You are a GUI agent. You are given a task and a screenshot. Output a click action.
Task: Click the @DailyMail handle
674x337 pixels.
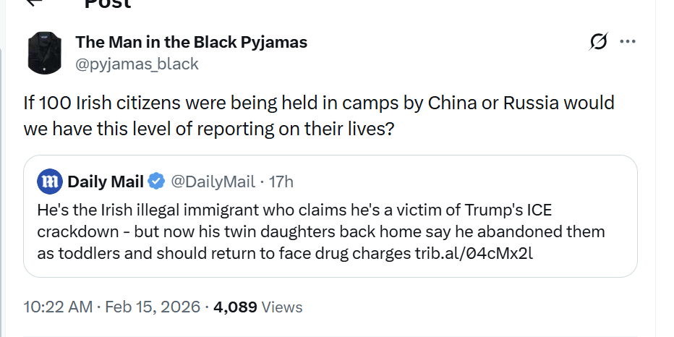coord(213,181)
